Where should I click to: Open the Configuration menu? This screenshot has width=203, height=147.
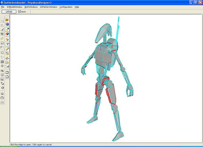(x=66, y=7)
